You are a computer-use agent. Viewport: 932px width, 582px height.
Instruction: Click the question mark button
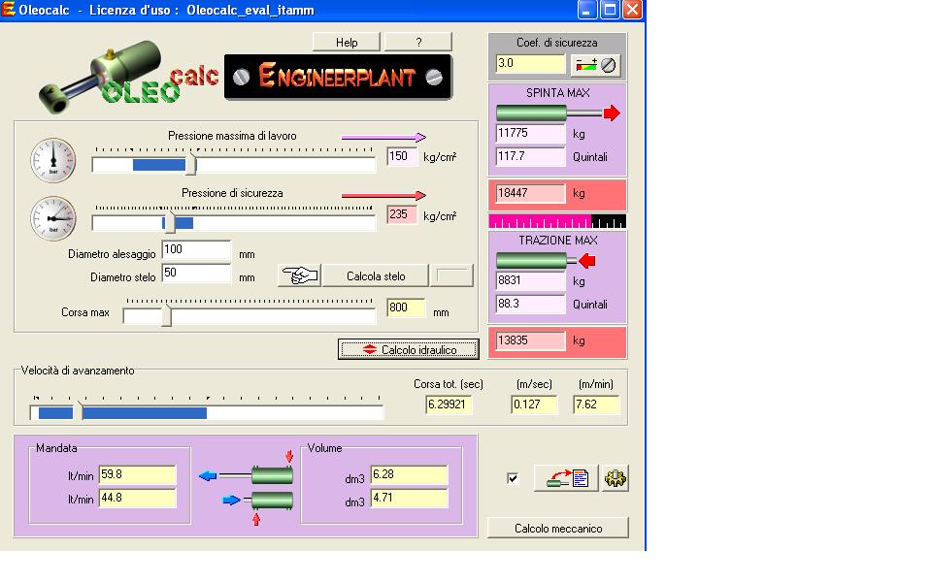(418, 42)
